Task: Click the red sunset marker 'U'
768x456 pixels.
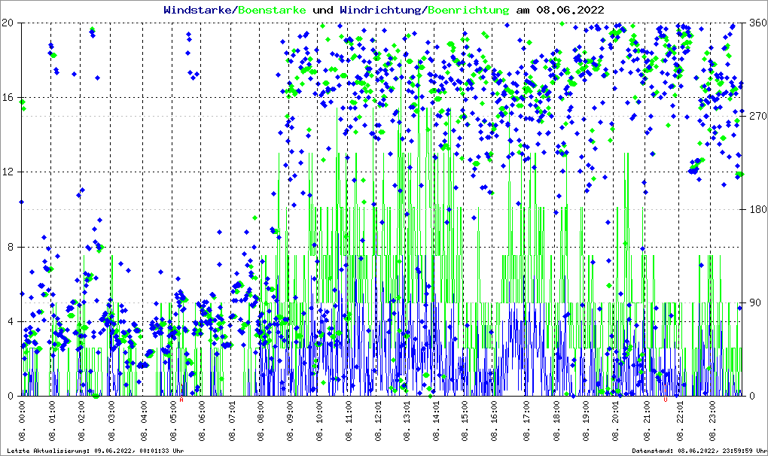Action: 666,400
